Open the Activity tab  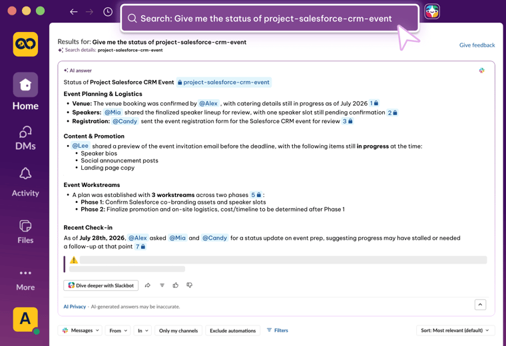(x=25, y=182)
